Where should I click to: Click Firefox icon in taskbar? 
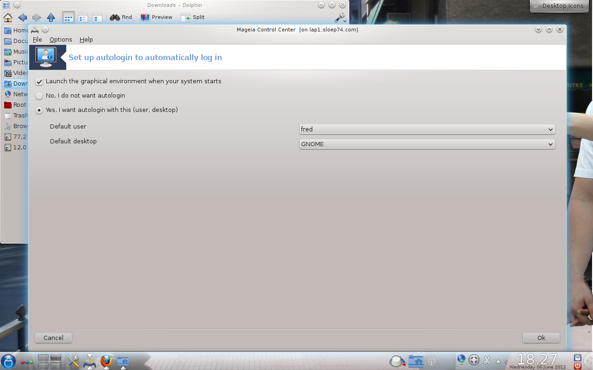click(107, 361)
